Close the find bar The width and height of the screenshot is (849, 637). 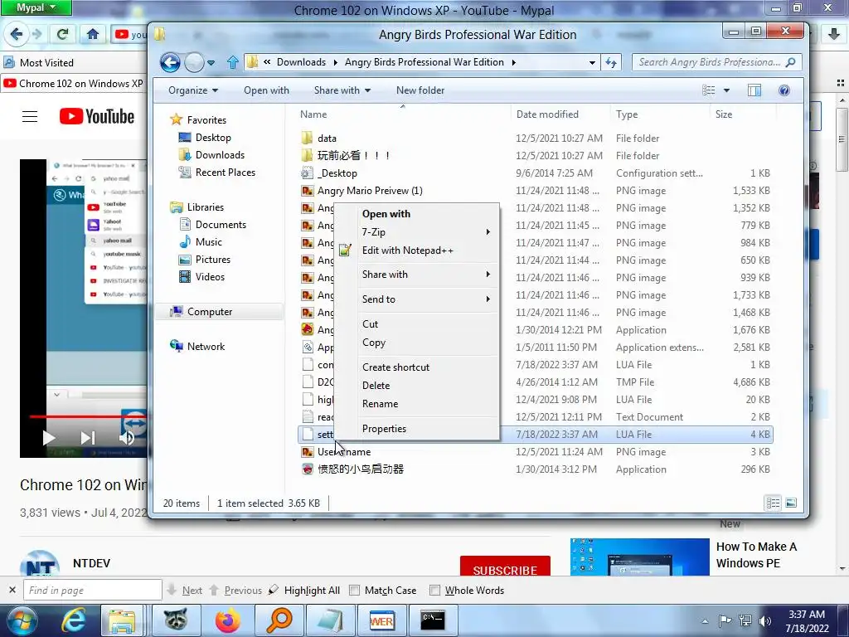(x=12, y=591)
